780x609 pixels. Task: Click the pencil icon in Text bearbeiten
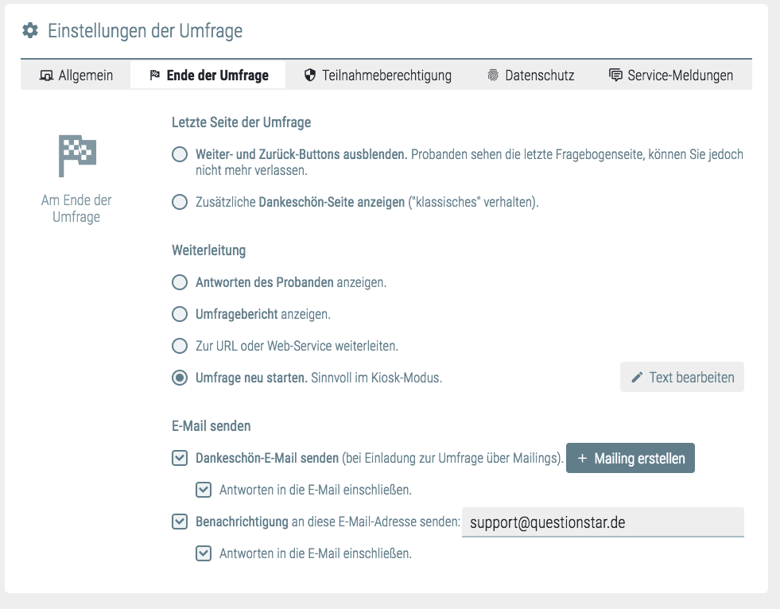[637, 378]
